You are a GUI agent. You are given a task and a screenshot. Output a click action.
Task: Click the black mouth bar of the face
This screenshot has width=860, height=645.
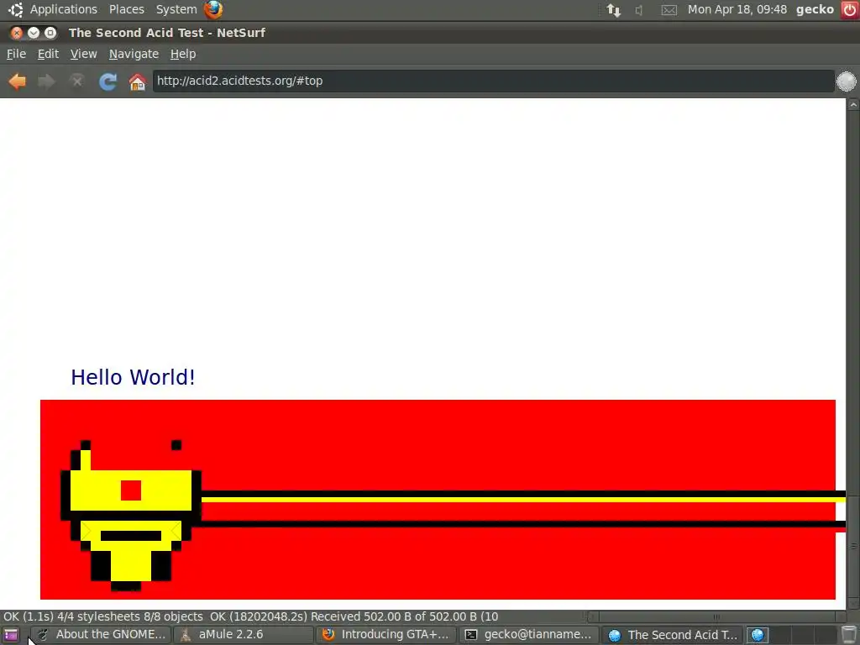coord(131,536)
